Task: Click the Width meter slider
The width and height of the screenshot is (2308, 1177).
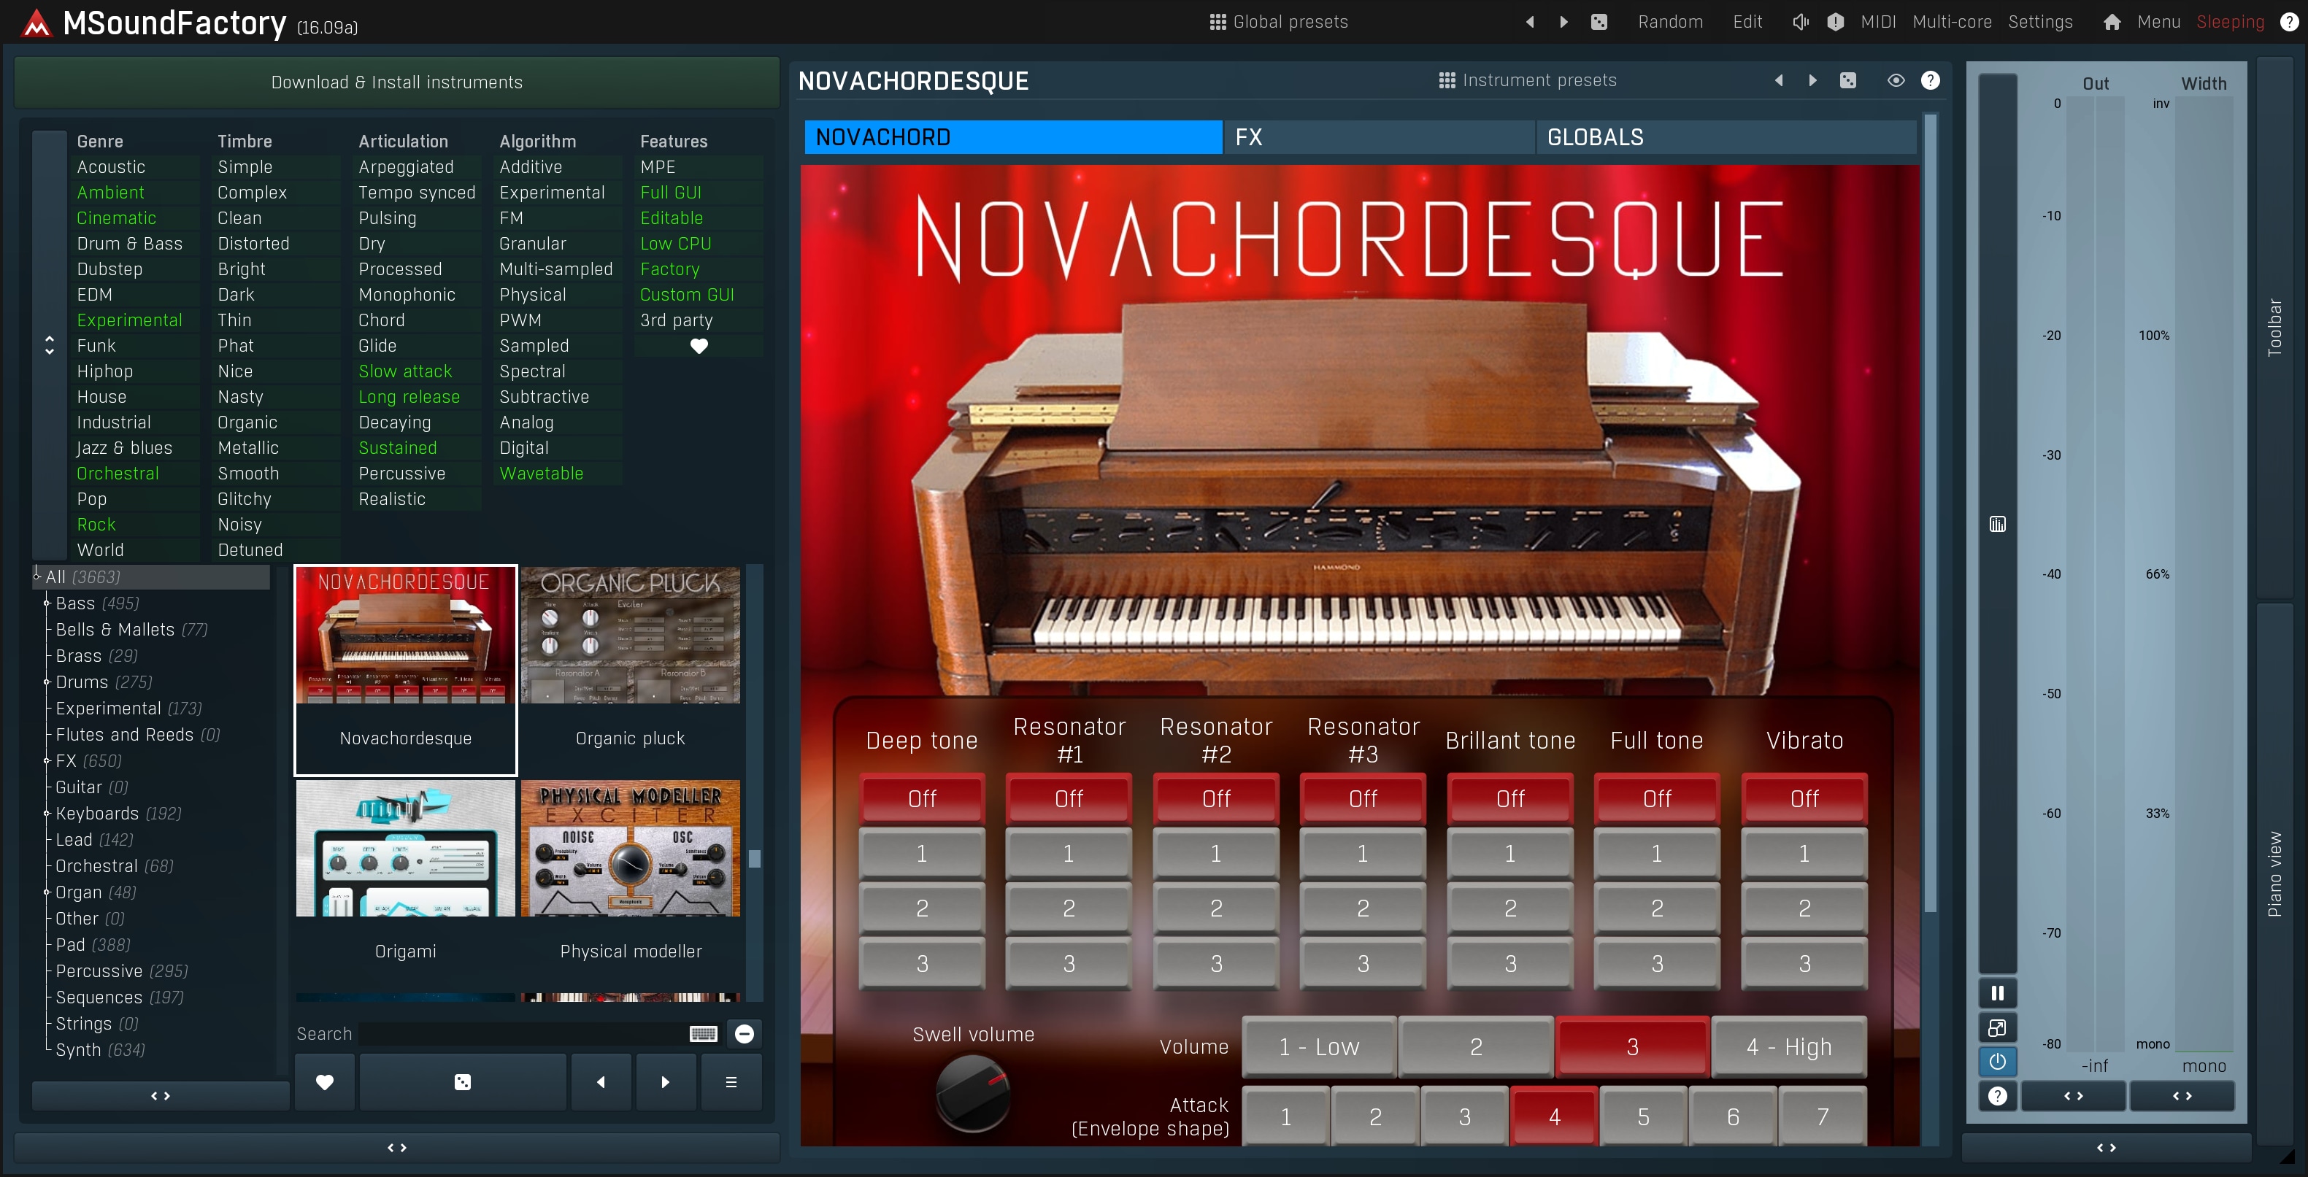Action: point(2204,574)
